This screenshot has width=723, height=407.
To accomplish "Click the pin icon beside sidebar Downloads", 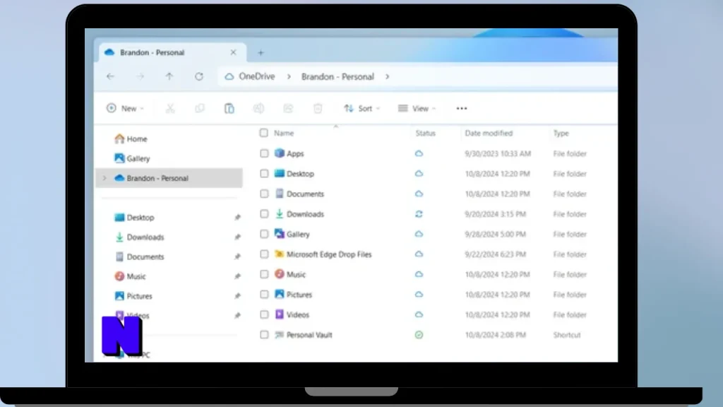I will coord(237,237).
